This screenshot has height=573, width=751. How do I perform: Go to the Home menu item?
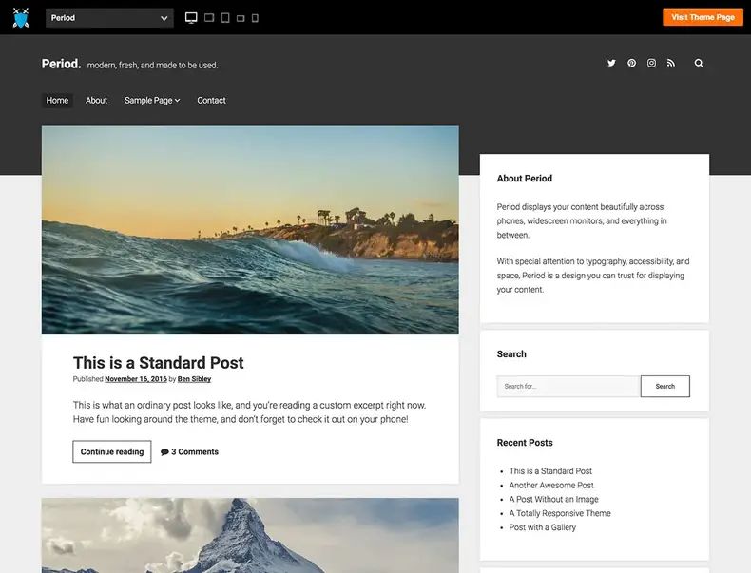(x=57, y=100)
